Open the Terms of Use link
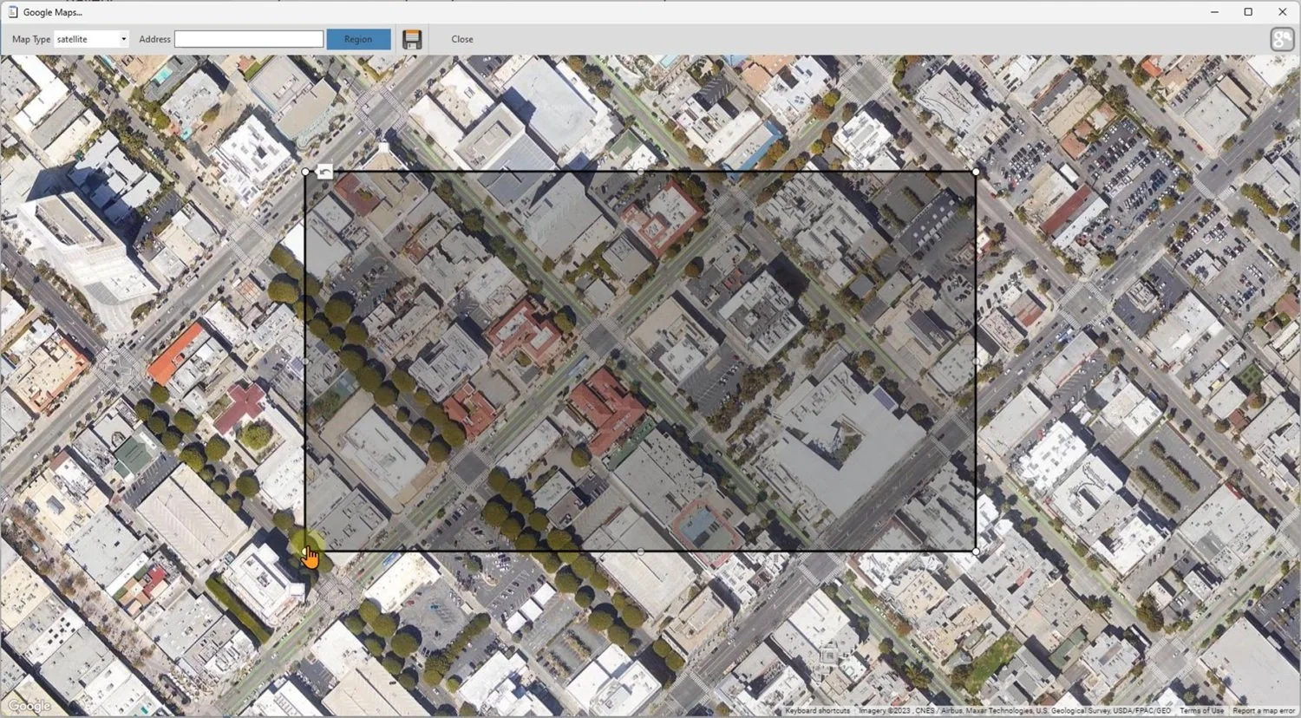Screen dimensions: 1301x718 (1201, 711)
